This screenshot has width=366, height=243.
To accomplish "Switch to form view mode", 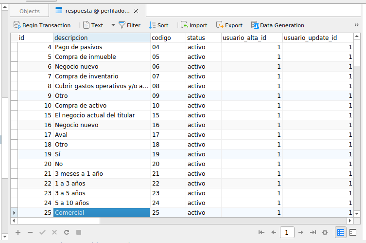I will 353,233.
